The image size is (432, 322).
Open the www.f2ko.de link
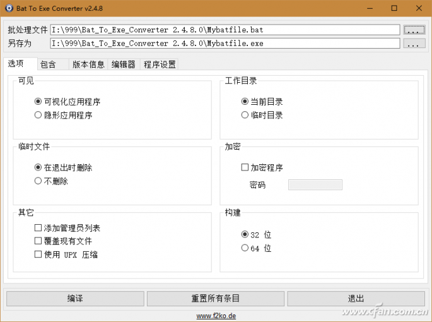point(216,316)
